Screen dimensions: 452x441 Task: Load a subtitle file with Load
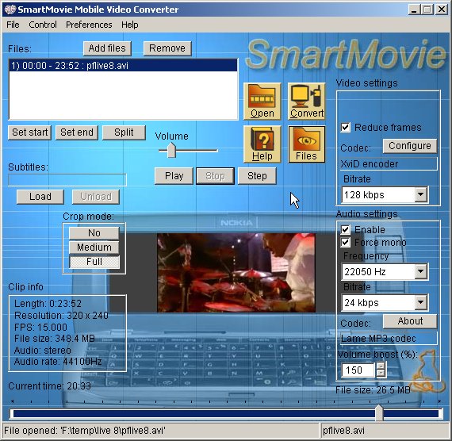[x=40, y=197]
